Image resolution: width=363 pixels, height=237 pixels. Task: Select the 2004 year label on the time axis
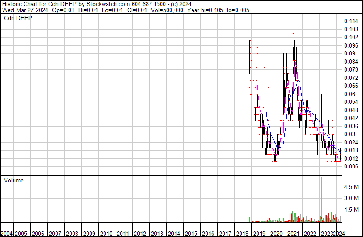pos(7,234)
